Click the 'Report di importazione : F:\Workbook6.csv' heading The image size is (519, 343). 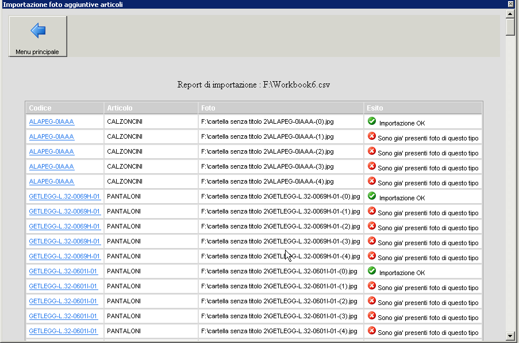tap(253, 85)
